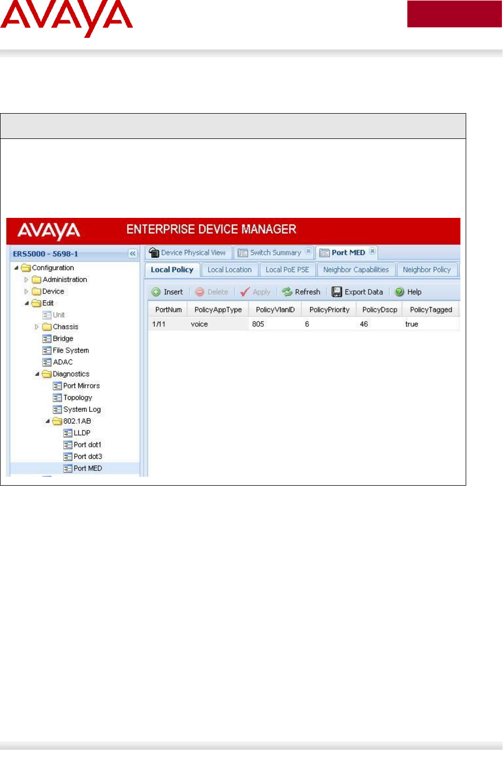The width and height of the screenshot is (503, 783).
Task: Sort by PolicyDscp column header
Action: (379, 309)
